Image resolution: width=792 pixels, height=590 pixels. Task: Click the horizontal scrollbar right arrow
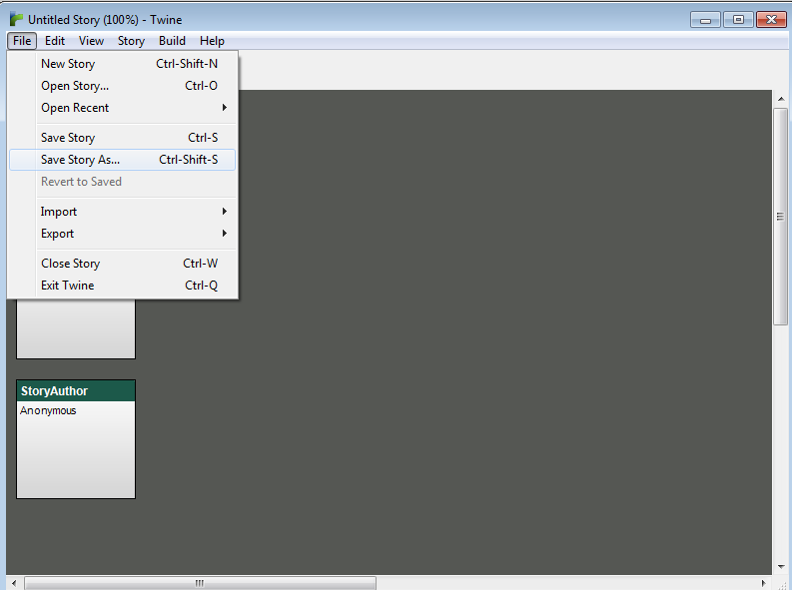[x=764, y=583]
